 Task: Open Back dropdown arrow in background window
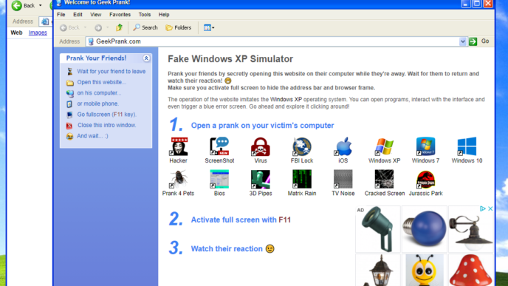click(x=41, y=5)
